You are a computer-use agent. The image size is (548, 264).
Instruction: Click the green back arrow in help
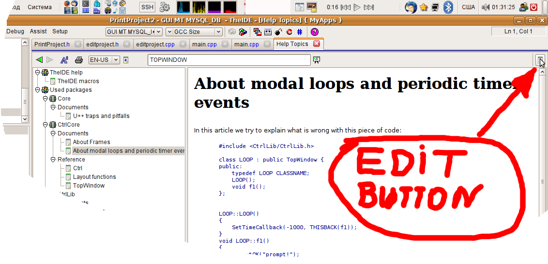coord(39,60)
